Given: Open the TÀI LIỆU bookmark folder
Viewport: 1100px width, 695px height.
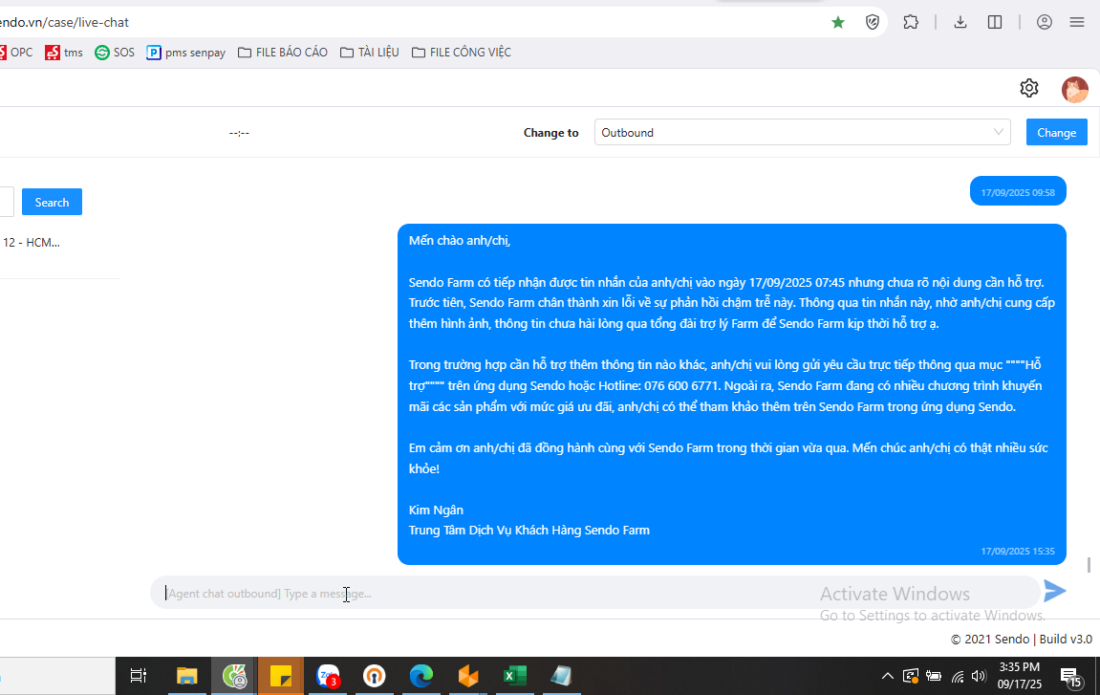Looking at the screenshot, I should (x=369, y=52).
